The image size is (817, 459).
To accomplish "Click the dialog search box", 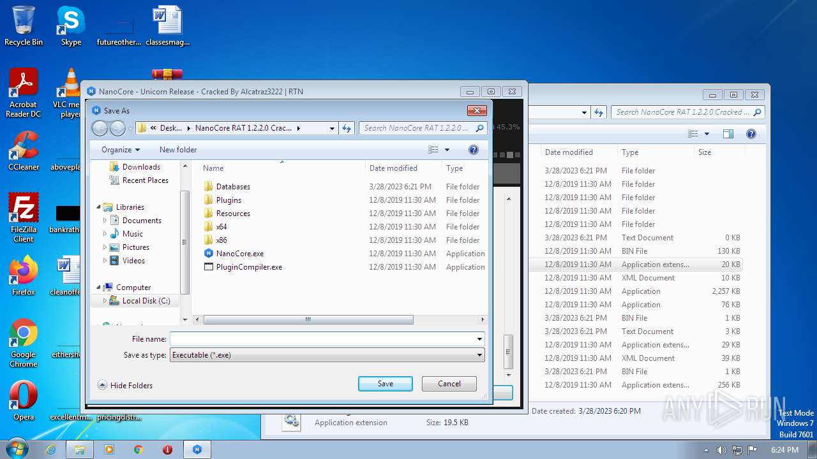I will click(x=423, y=128).
